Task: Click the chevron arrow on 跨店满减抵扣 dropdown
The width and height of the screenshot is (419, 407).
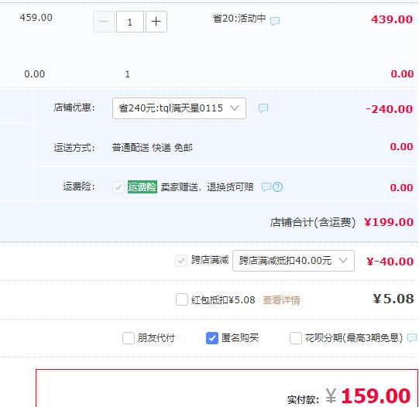Action: click(x=343, y=260)
